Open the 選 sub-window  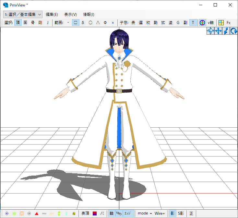(141, 23)
